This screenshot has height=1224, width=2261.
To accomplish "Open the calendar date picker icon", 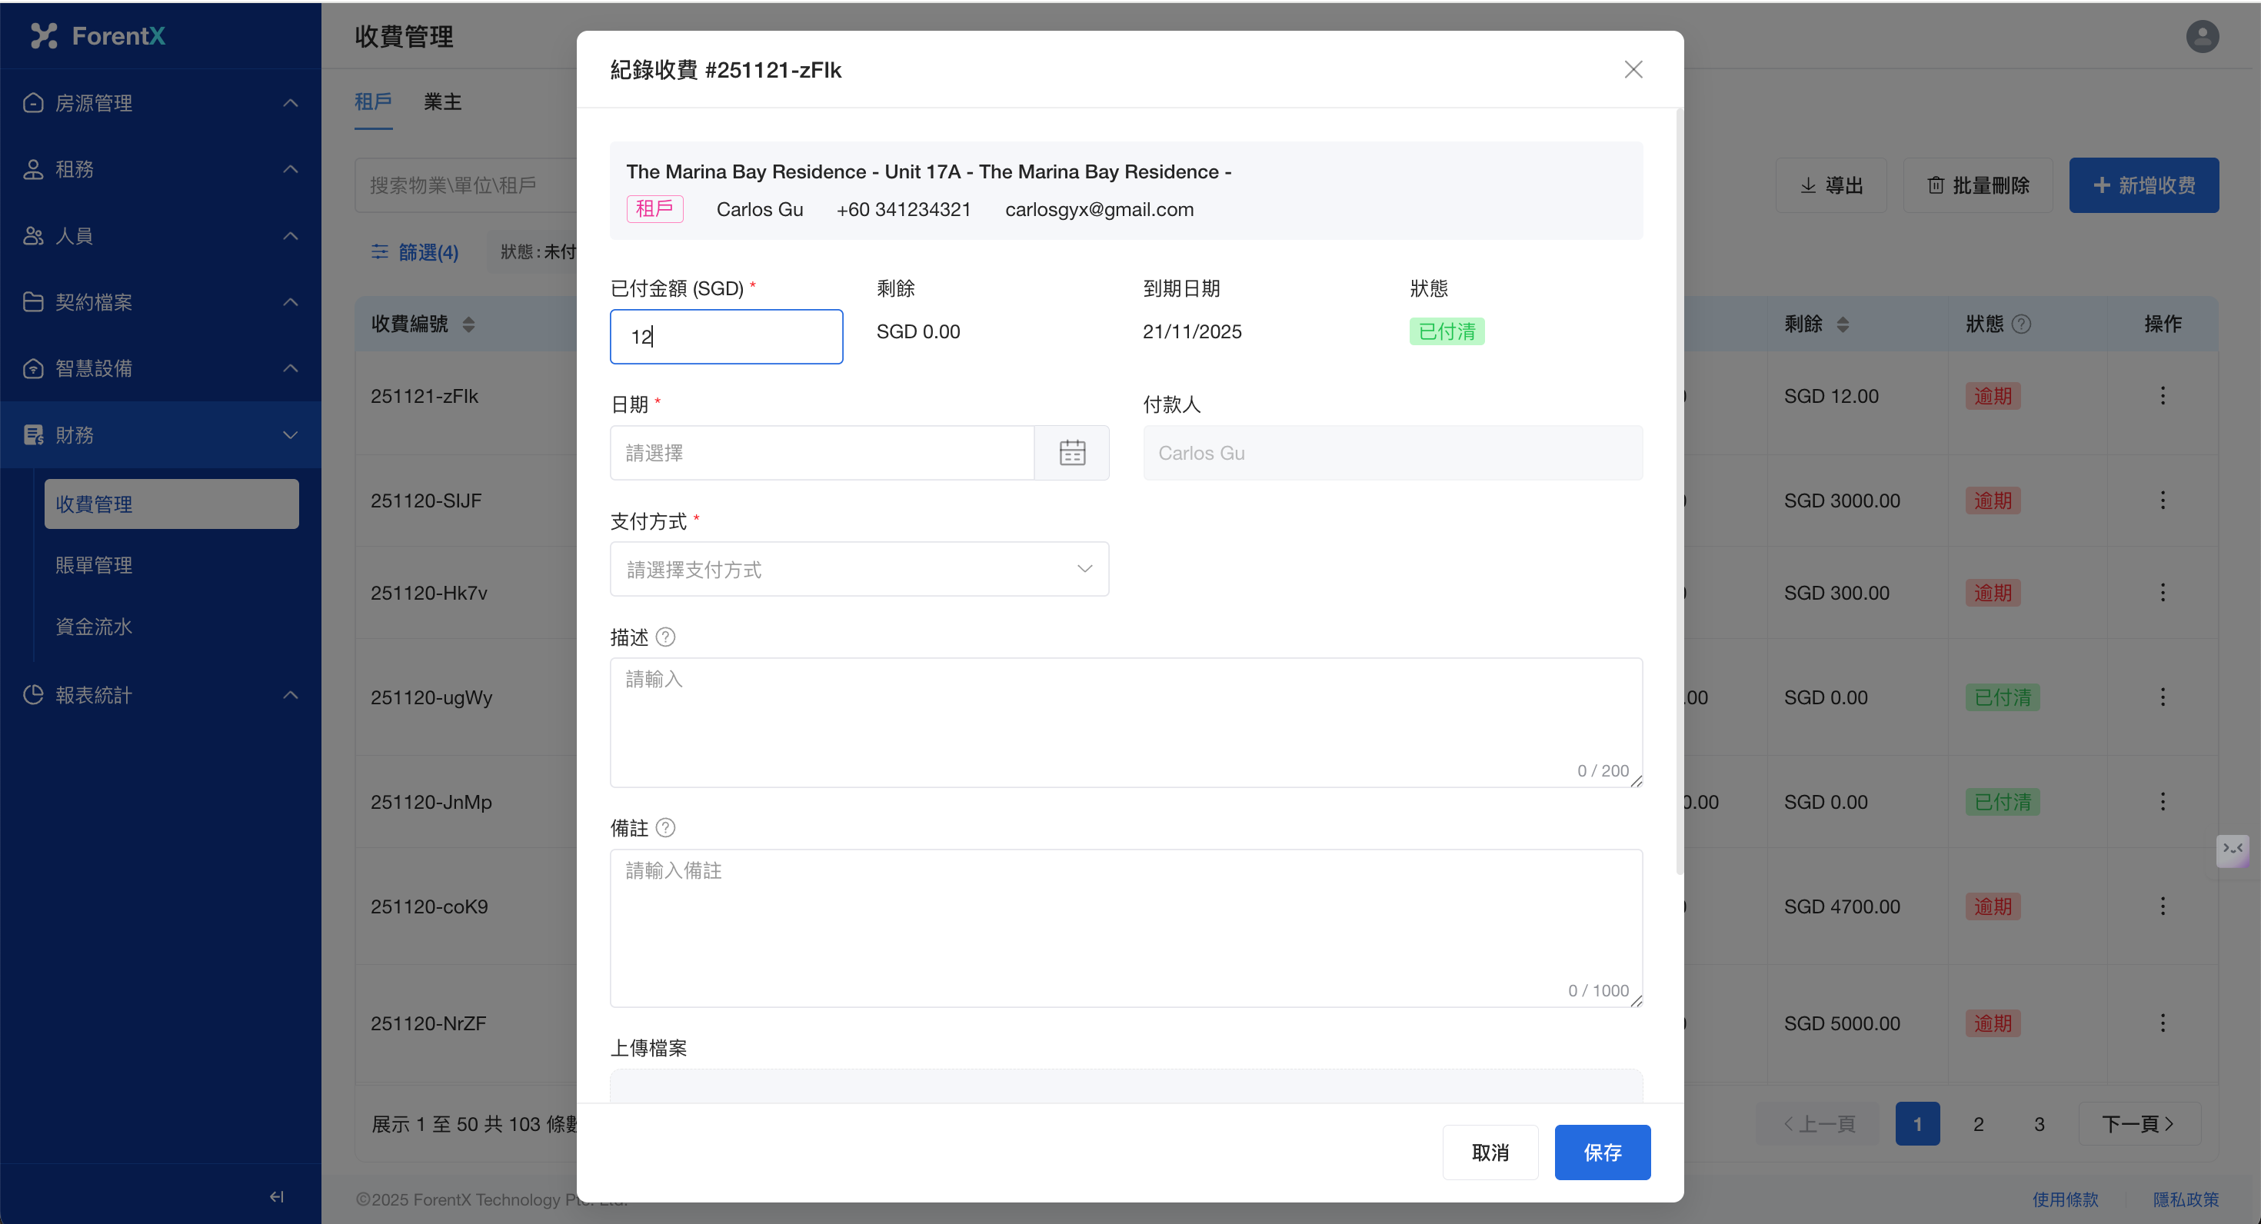I will pyautogui.click(x=1072, y=453).
